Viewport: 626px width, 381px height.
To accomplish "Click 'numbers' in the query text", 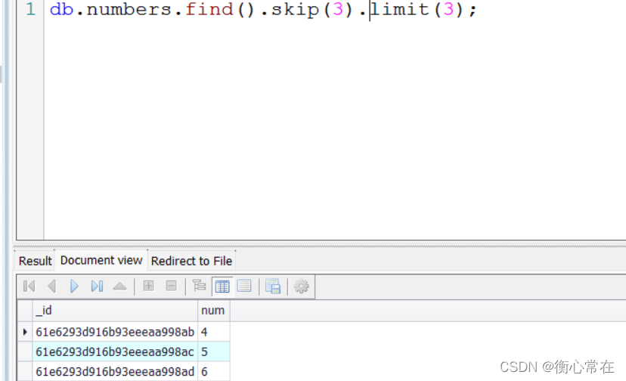I will [x=129, y=10].
